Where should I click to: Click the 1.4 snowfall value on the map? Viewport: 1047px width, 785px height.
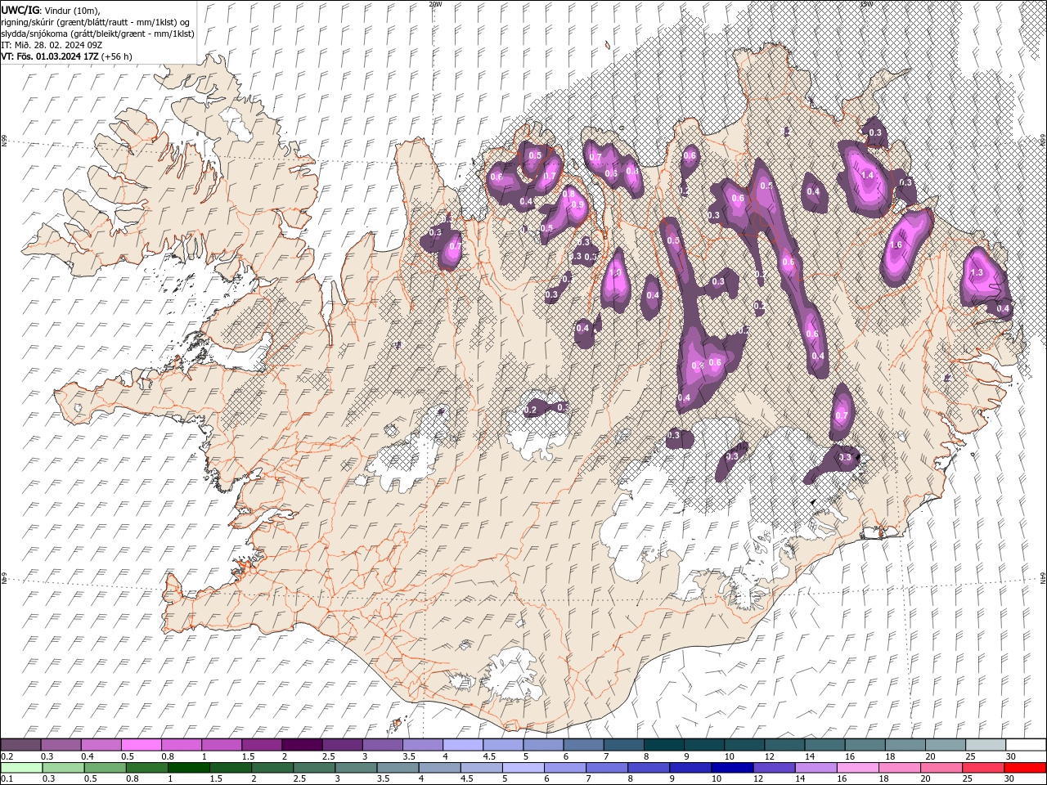(x=868, y=175)
